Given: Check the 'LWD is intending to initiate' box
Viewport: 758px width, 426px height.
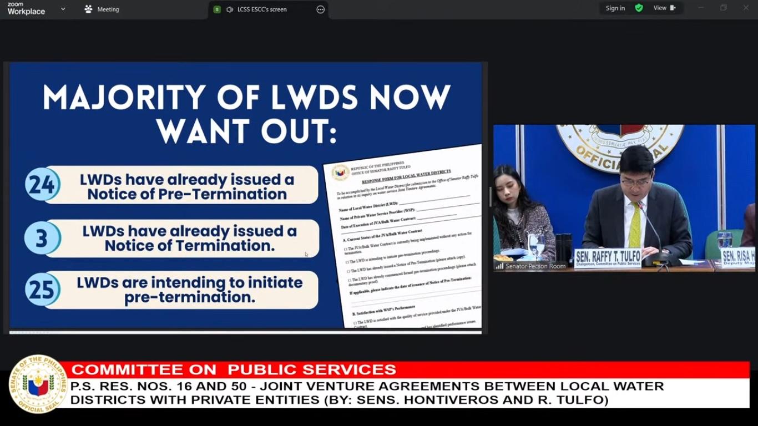Looking at the screenshot, I should click(347, 262).
